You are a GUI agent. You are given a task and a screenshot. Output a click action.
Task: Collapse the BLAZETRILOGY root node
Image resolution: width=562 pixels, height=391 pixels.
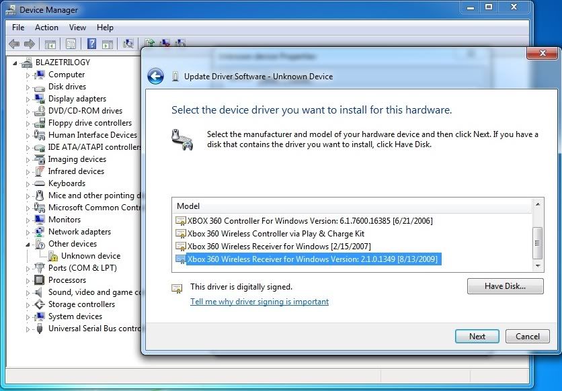[x=15, y=63]
